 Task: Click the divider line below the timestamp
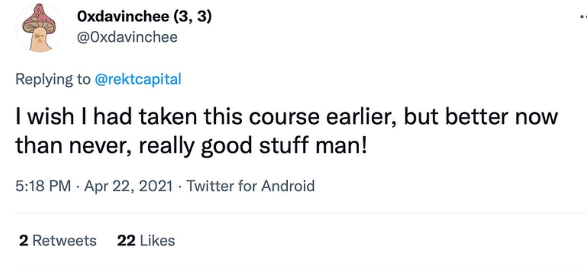tap(293, 213)
